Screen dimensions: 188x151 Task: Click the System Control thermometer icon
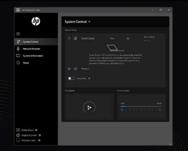[18, 42]
